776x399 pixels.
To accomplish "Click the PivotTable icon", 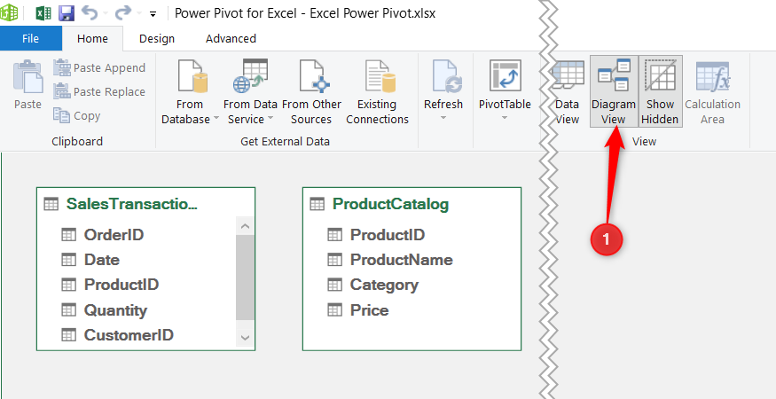I will (x=506, y=76).
